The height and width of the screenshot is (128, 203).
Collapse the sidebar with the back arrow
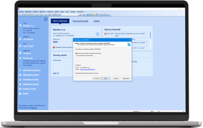[x=46, y=19]
